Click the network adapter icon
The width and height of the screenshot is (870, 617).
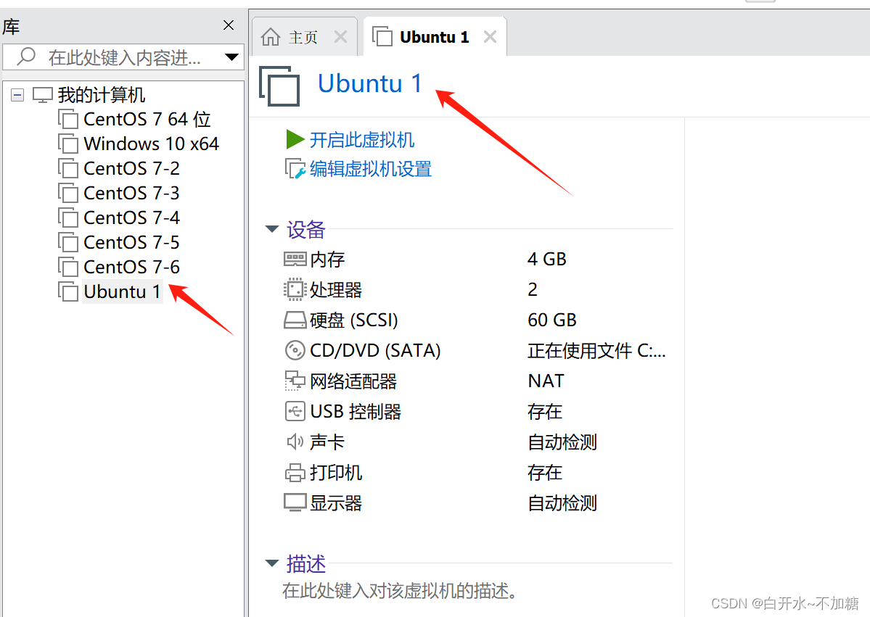pyautogui.click(x=295, y=381)
